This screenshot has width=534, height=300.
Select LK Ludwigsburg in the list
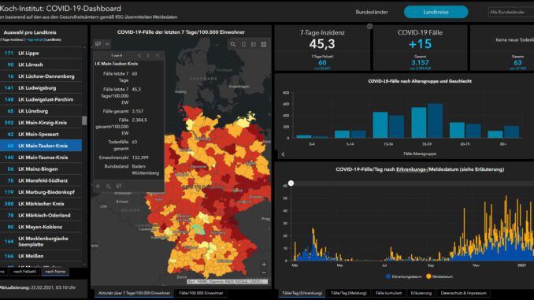(41, 88)
